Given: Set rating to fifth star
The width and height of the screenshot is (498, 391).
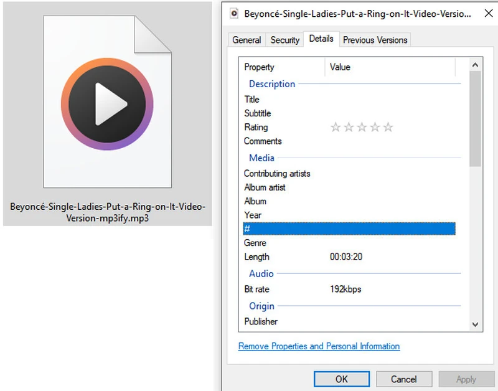Looking at the screenshot, I should [x=388, y=128].
